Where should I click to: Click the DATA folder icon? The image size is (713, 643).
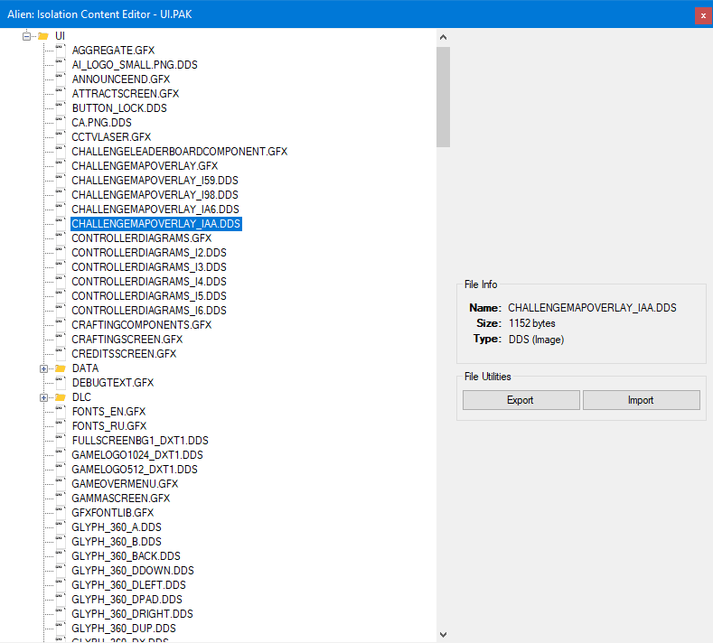tap(61, 368)
